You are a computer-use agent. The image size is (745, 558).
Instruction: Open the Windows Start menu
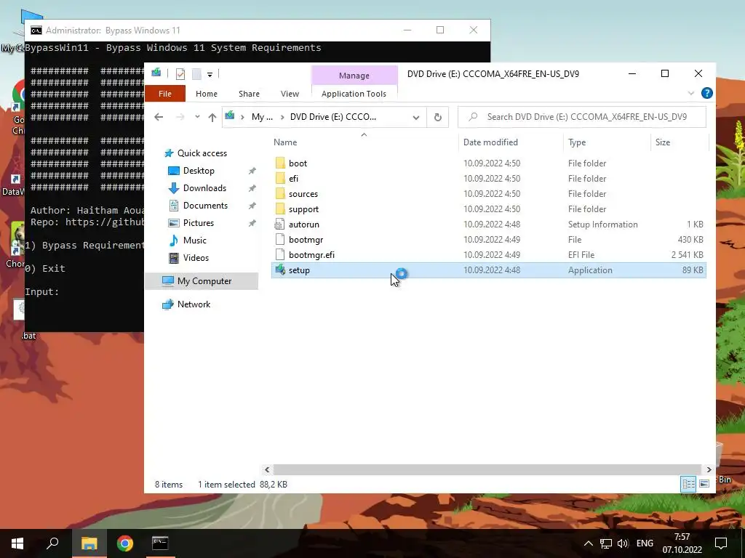17,543
